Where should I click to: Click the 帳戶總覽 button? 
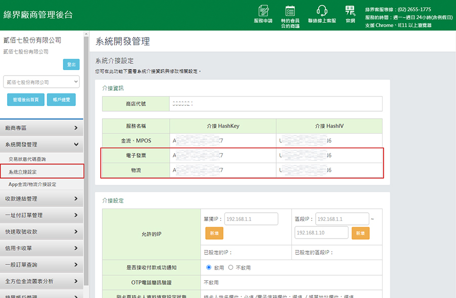pyautogui.click(x=61, y=100)
